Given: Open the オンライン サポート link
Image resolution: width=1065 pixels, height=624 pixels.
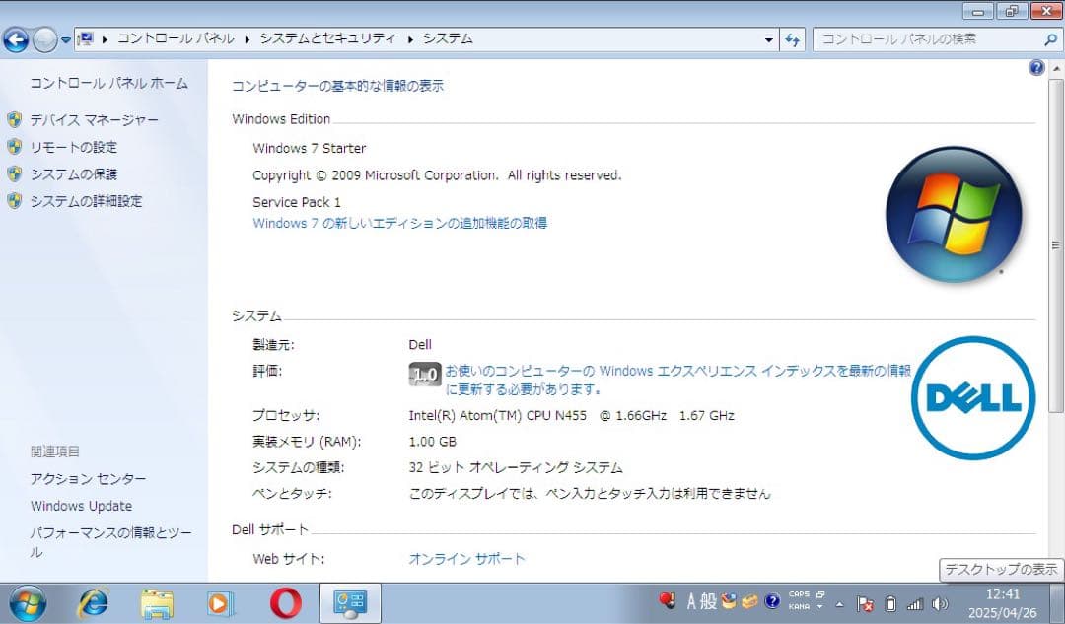Looking at the screenshot, I should (465, 557).
